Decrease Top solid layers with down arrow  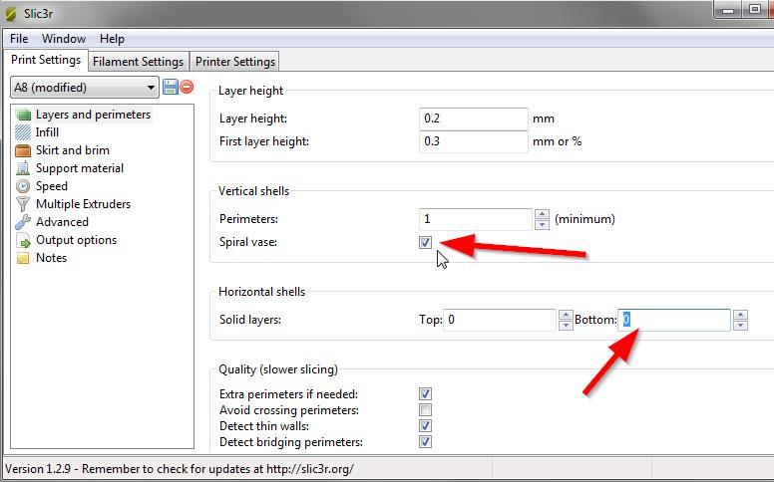566,325
